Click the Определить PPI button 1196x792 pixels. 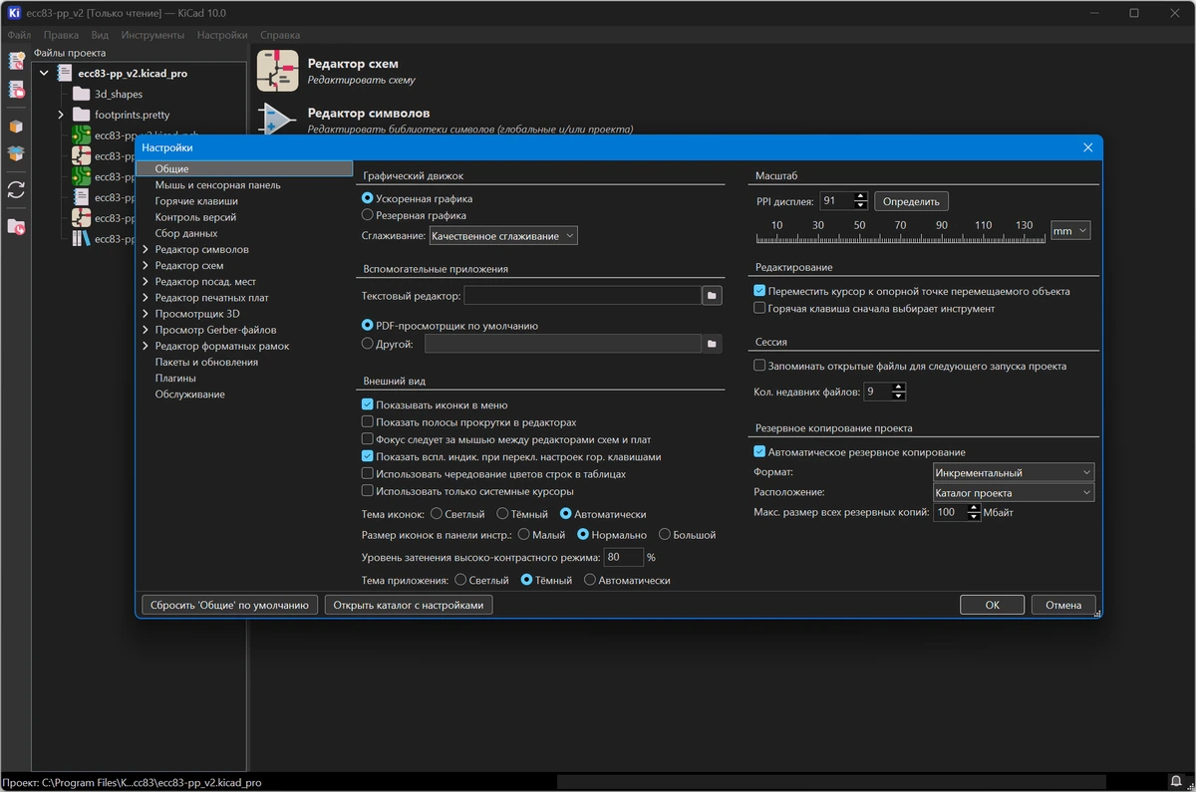click(911, 201)
